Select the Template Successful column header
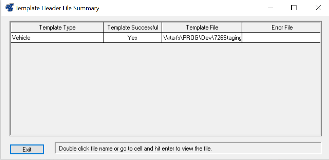Image resolution: width=329 pixels, height=160 pixels. tap(132, 27)
